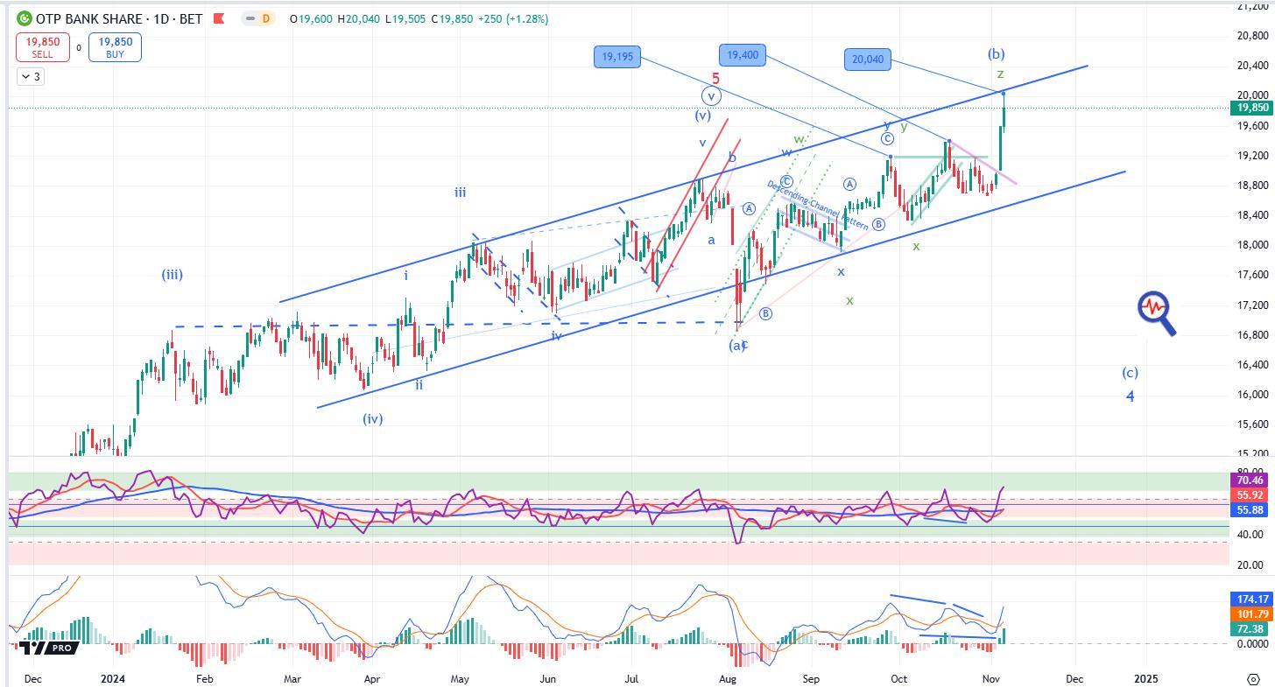1275x687 pixels.
Task: Click the 0 spread value between SELL and BUY
Action: pyautogui.click(x=79, y=47)
